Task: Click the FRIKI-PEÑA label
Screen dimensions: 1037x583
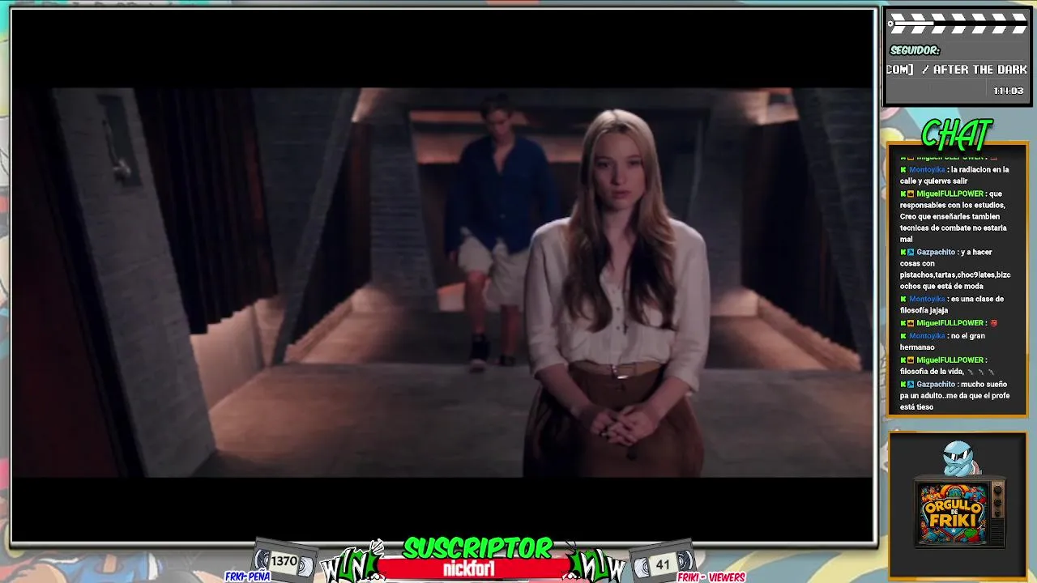Action: pos(247,577)
